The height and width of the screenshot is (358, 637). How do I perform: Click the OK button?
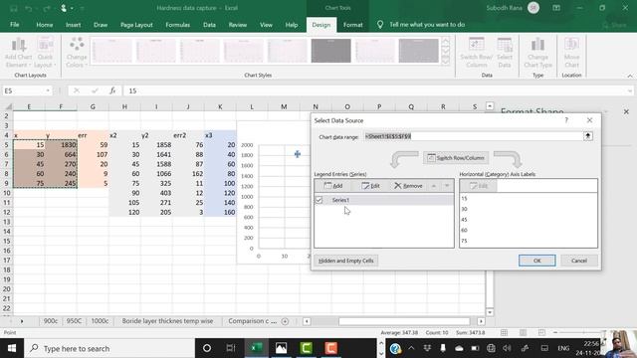537,261
